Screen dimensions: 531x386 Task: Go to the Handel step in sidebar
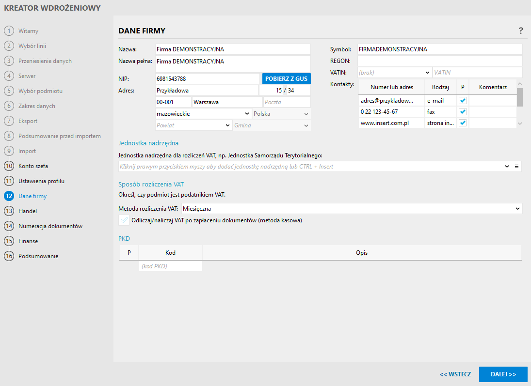tap(28, 211)
